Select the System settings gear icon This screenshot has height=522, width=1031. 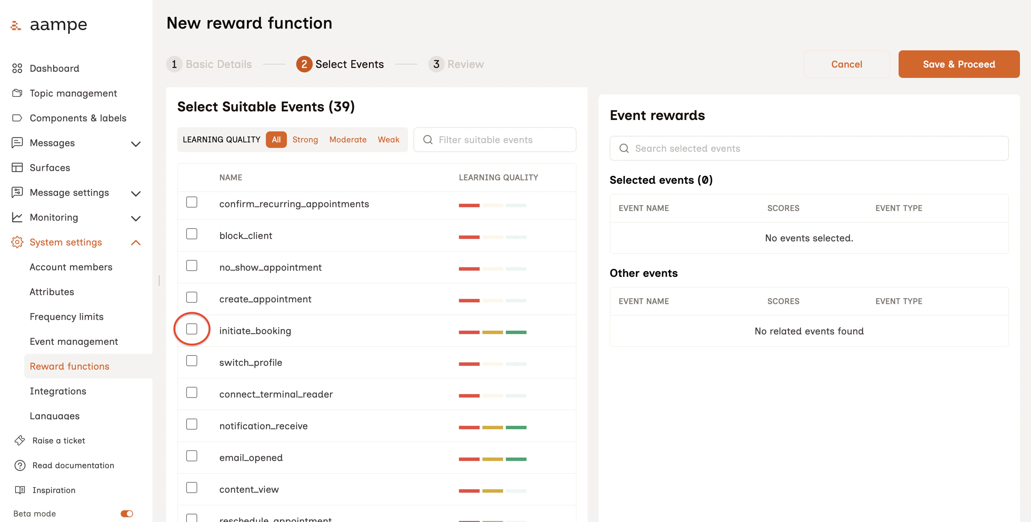17,242
